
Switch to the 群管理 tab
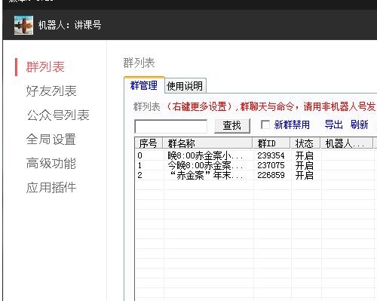coord(144,85)
